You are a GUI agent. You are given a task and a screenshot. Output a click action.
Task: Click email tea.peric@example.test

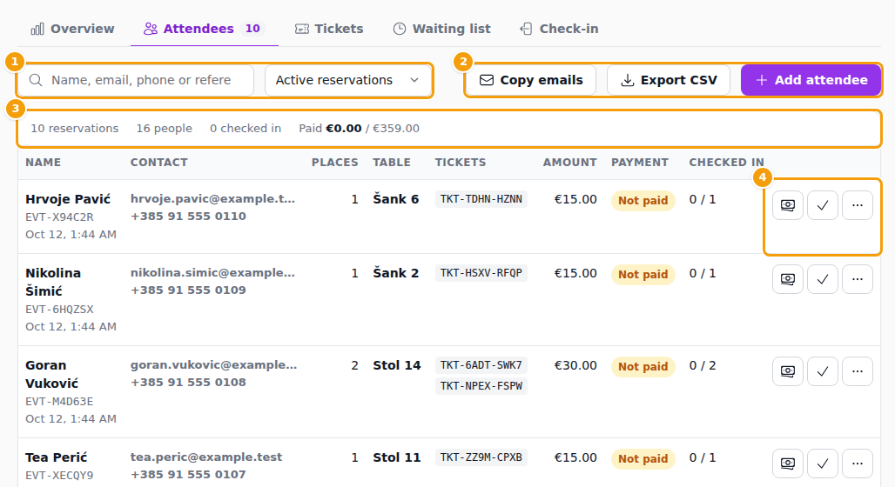(x=206, y=457)
